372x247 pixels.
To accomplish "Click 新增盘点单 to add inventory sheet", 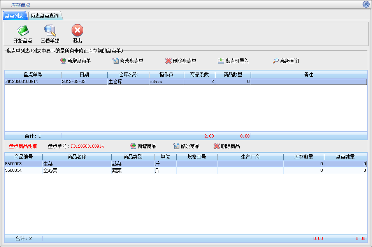I will point(75,61).
